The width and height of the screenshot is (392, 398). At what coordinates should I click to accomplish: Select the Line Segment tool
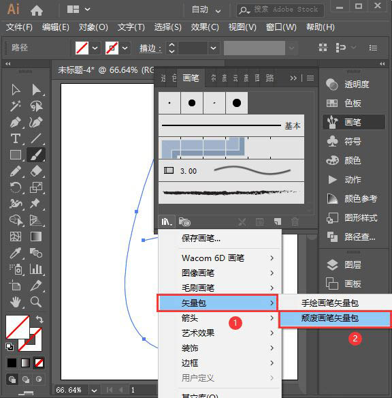pos(36,138)
